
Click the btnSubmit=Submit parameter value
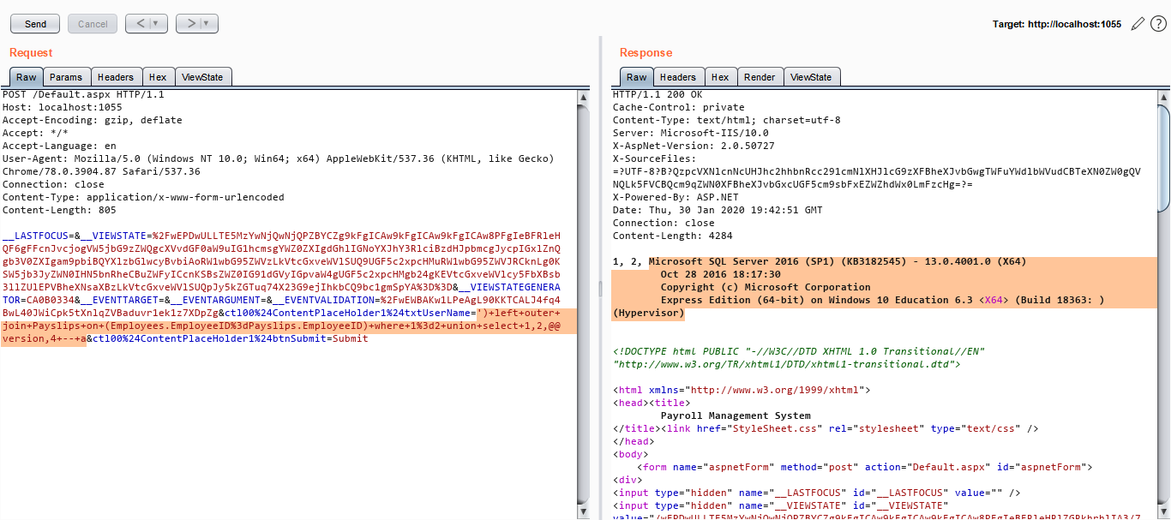(227, 338)
